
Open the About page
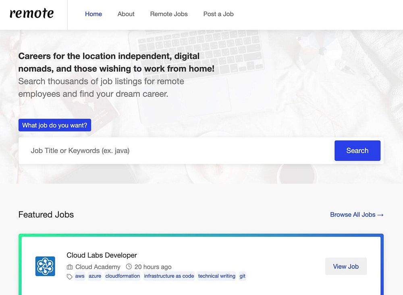pos(126,14)
